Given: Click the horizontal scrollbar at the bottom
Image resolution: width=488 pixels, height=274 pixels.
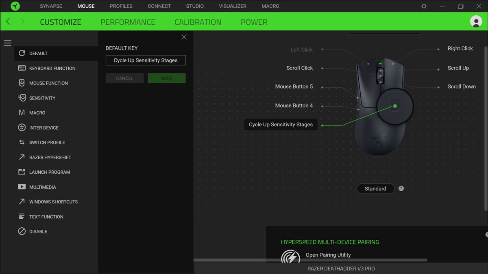Looking at the screenshot, I should coord(310,260).
